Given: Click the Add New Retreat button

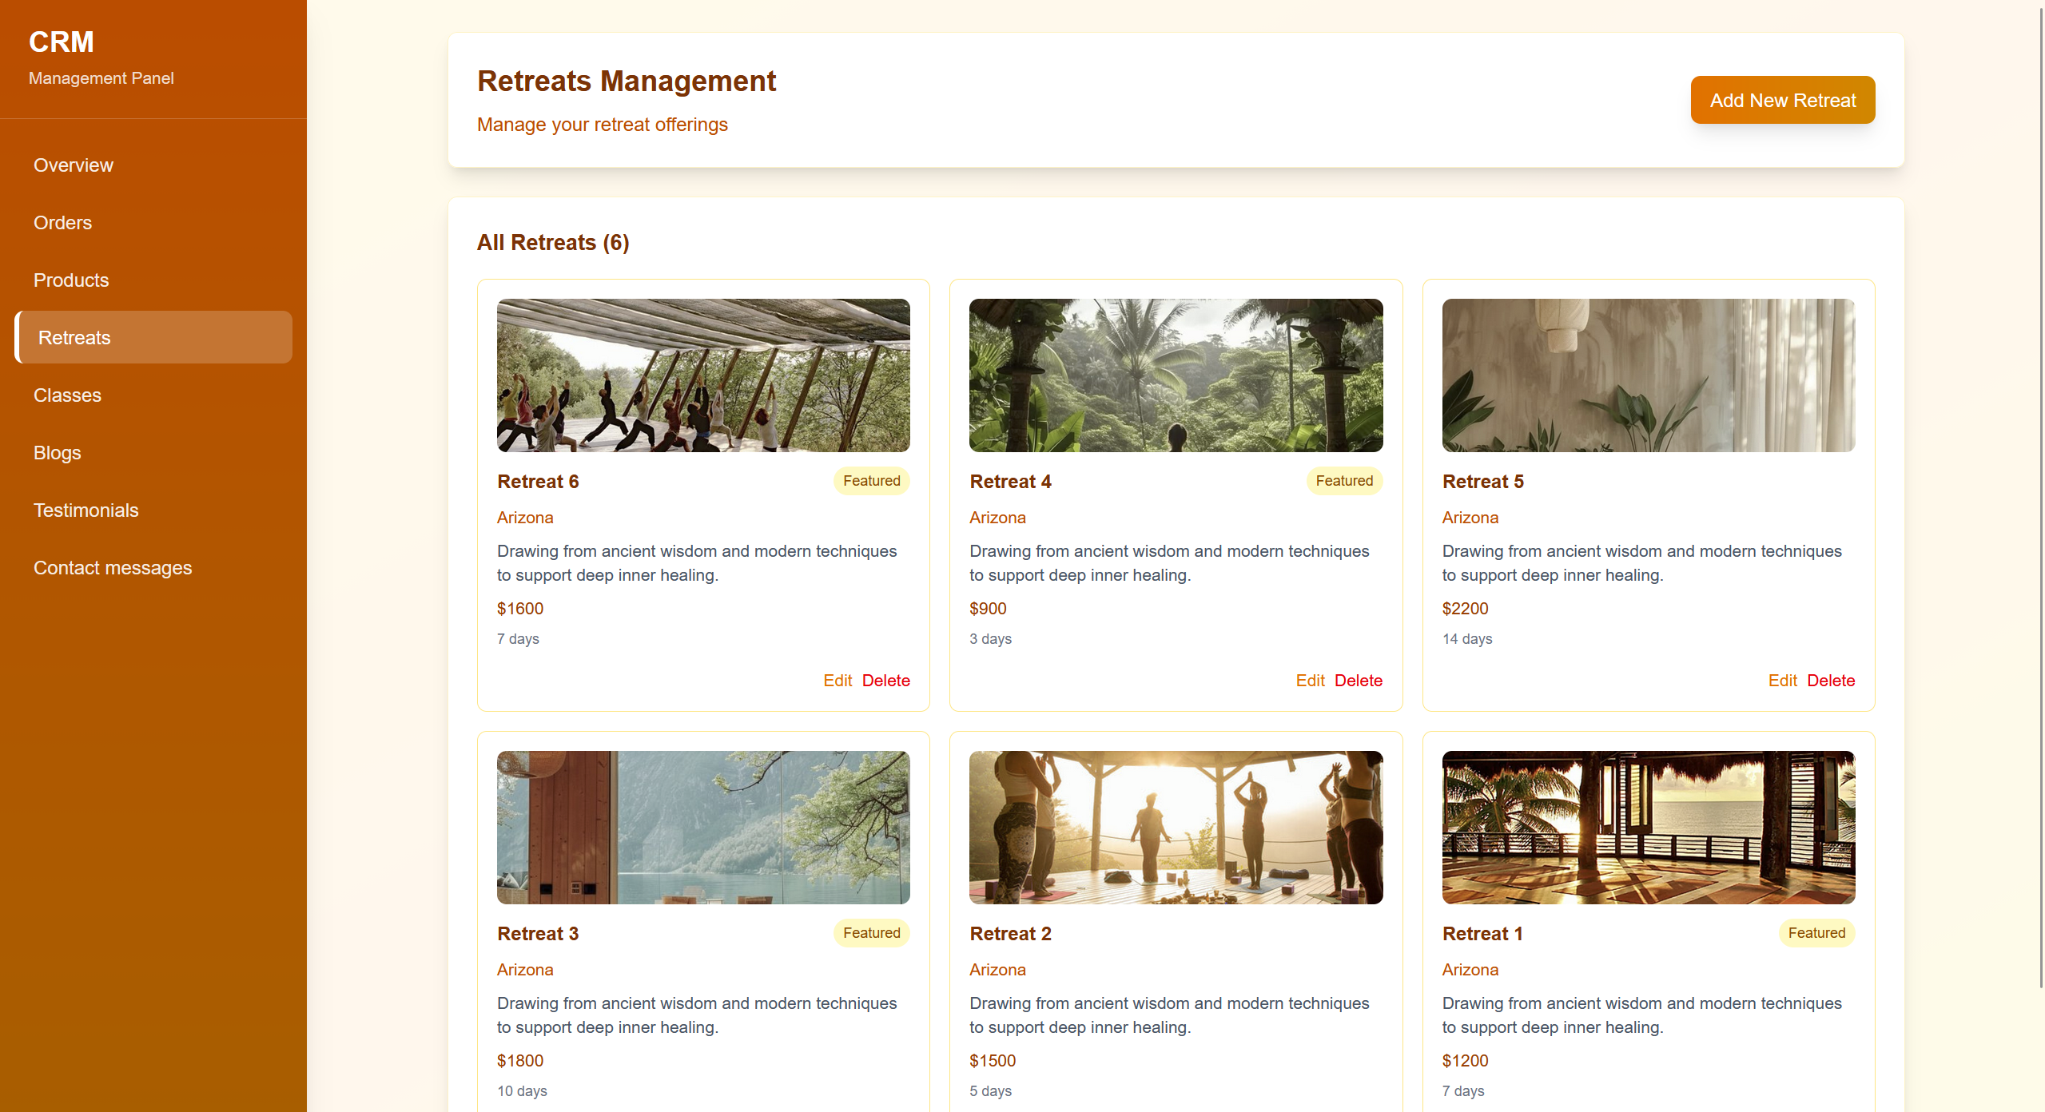Looking at the screenshot, I should pos(1783,99).
